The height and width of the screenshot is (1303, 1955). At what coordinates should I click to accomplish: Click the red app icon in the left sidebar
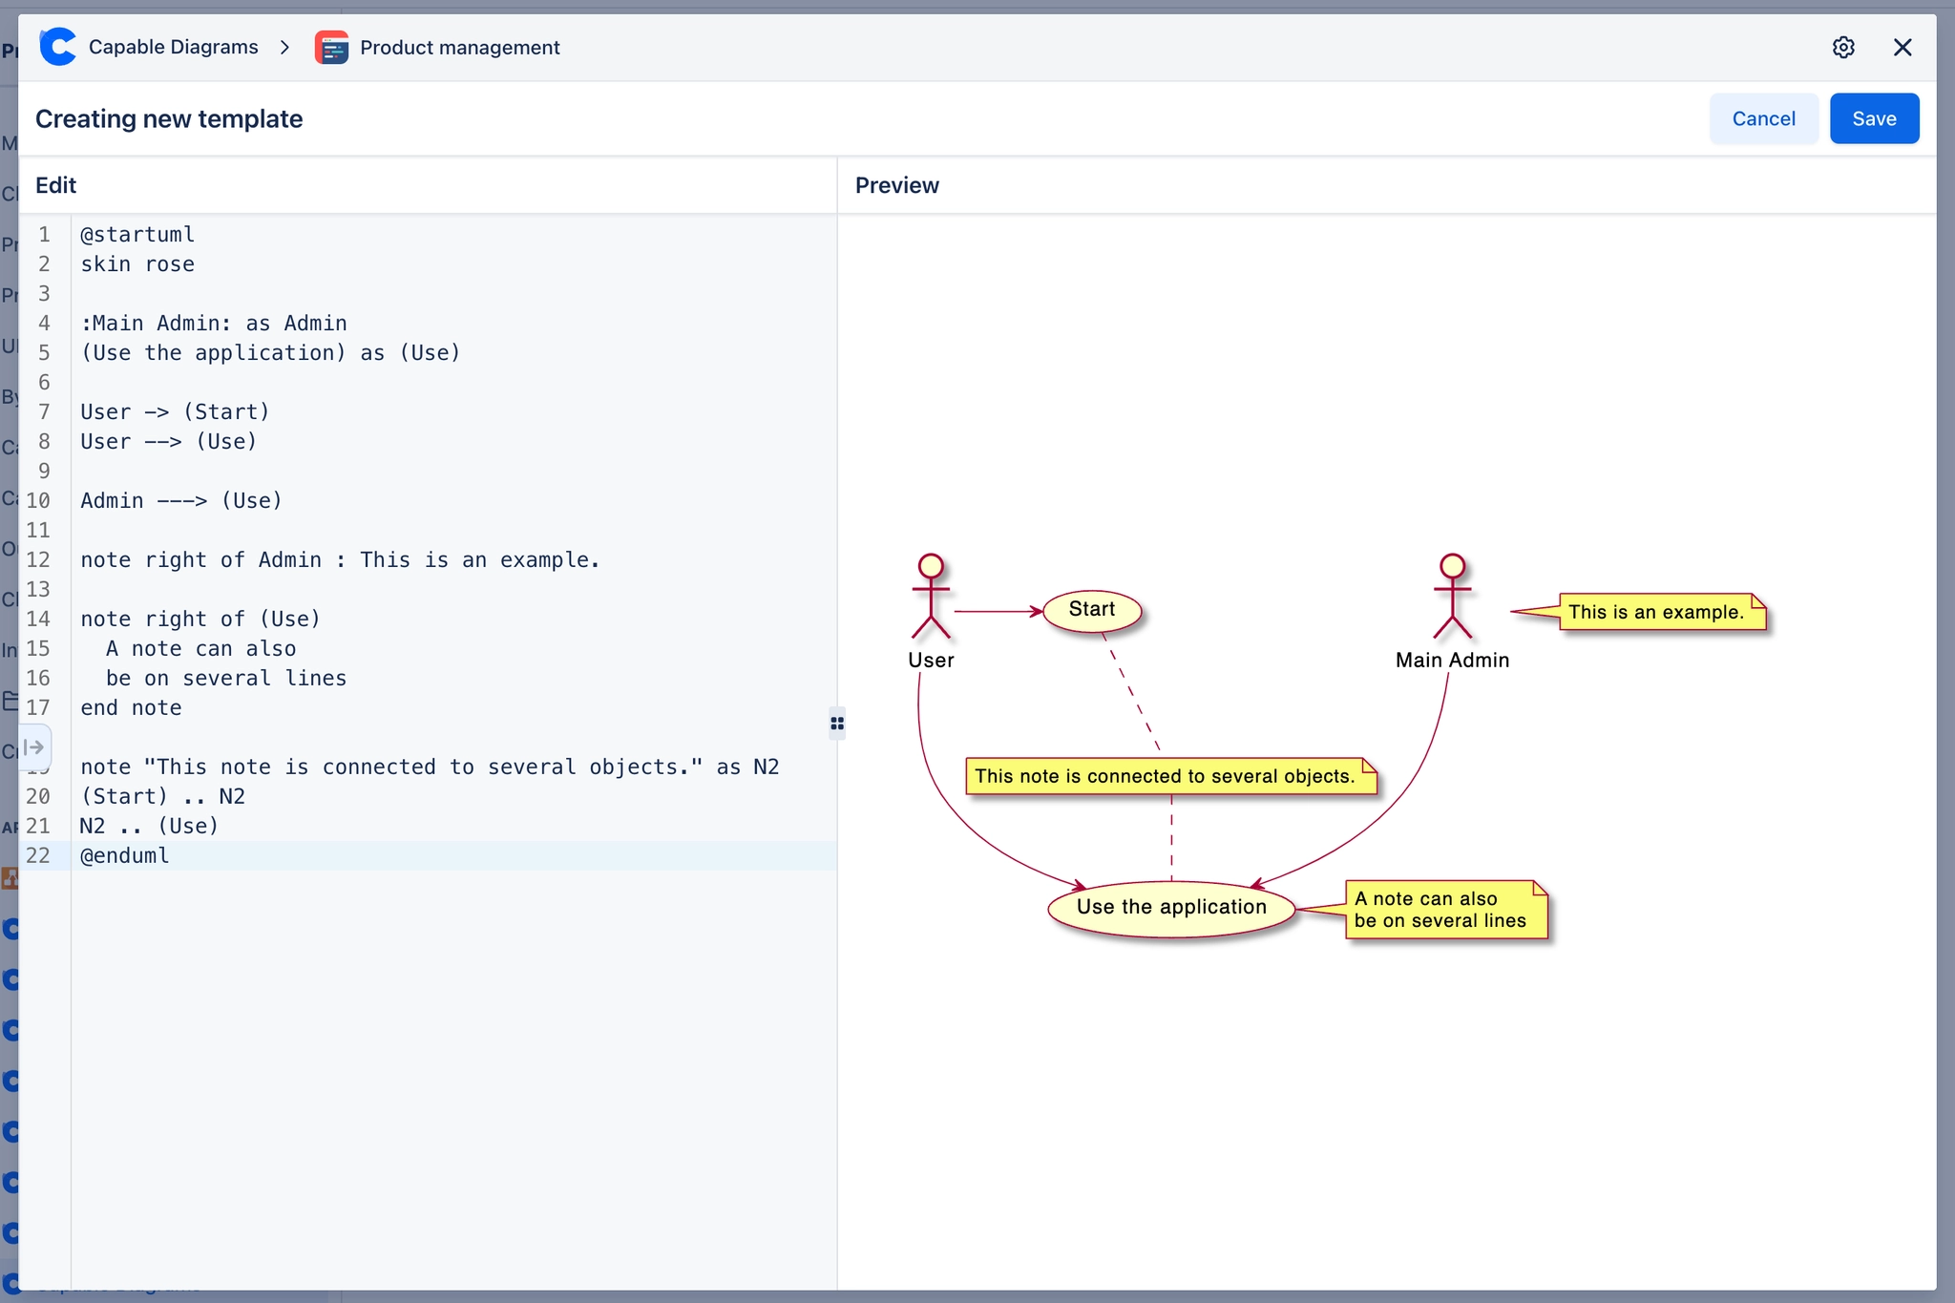pos(10,877)
